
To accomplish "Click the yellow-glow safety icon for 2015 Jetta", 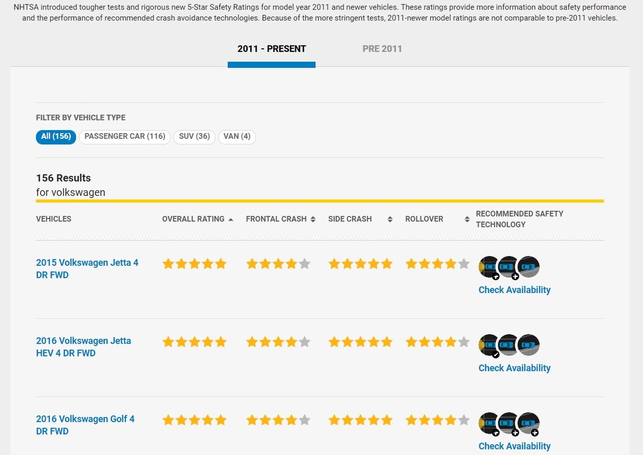I will [489, 267].
